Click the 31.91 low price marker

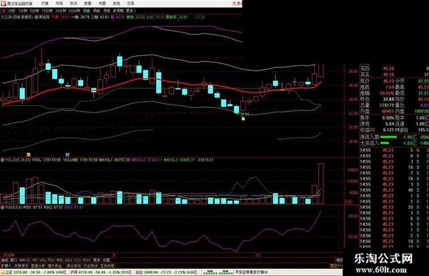pyautogui.click(x=244, y=114)
